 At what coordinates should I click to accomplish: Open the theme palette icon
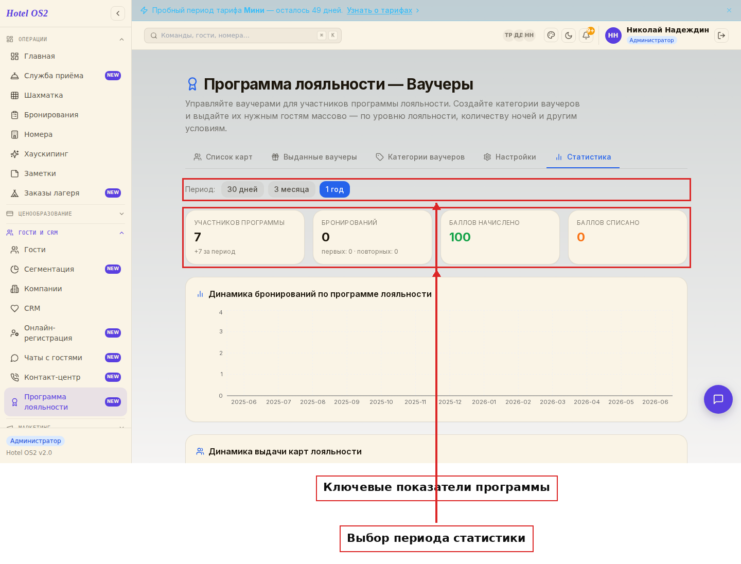point(551,36)
